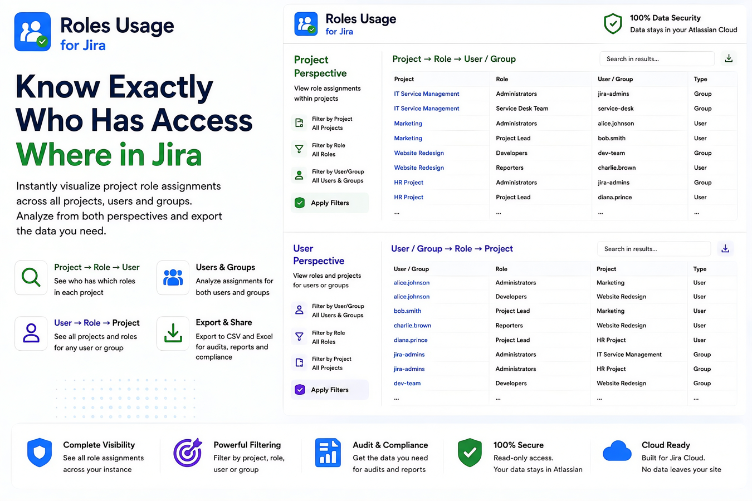Open dev-team link in User Perspective table

point(407,384)
